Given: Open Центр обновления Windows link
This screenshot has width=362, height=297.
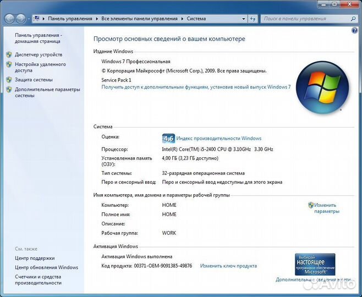Looking at the screenshot, I should pyautogui.click(x=46, y=267).
